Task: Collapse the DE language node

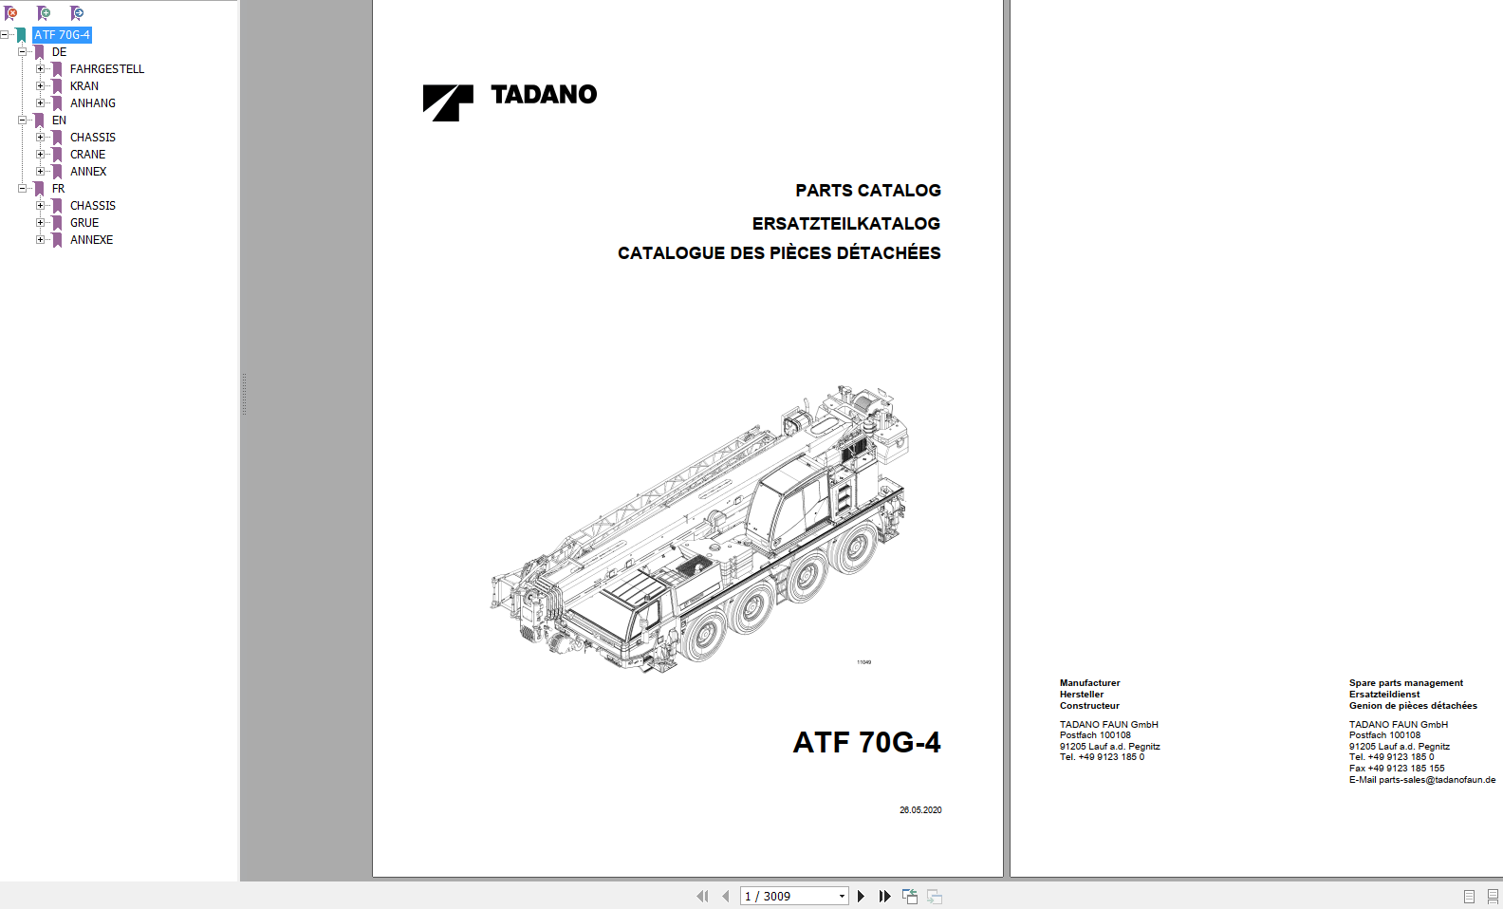Action: tap(23, 52)
